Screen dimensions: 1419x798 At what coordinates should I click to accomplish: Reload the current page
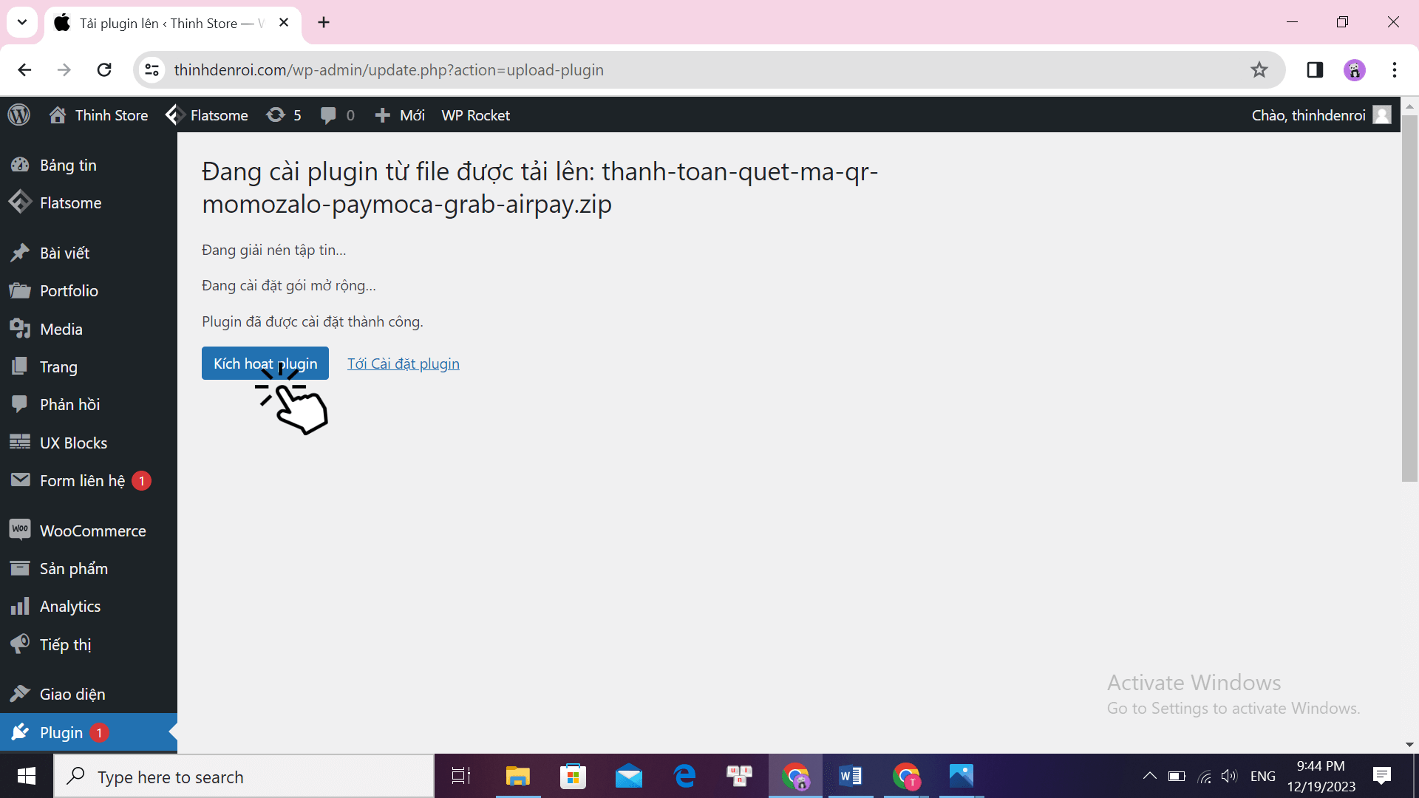pyautogui.click(x=104, y=69)
